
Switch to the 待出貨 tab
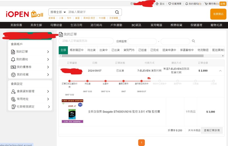pos(91,50)
